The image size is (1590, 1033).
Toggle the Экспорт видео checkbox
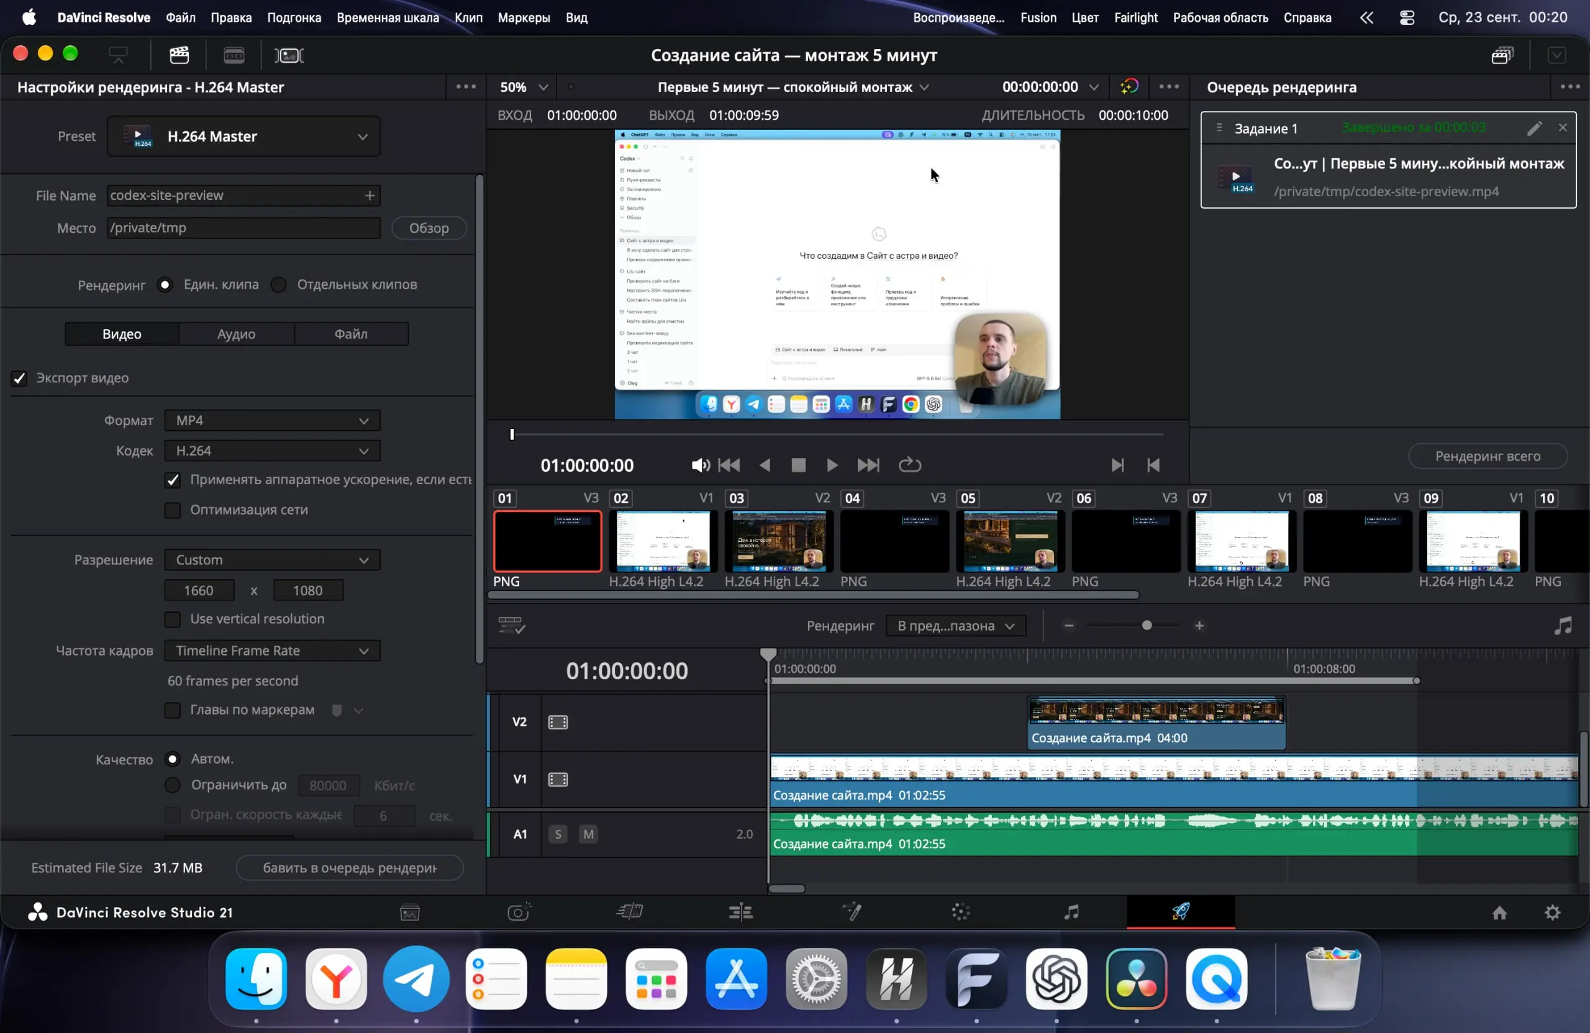point(19,379)
